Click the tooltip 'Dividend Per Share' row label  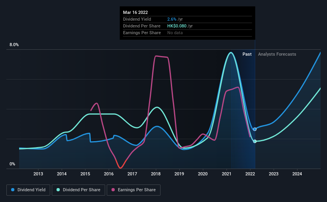[x=142, y=26]
